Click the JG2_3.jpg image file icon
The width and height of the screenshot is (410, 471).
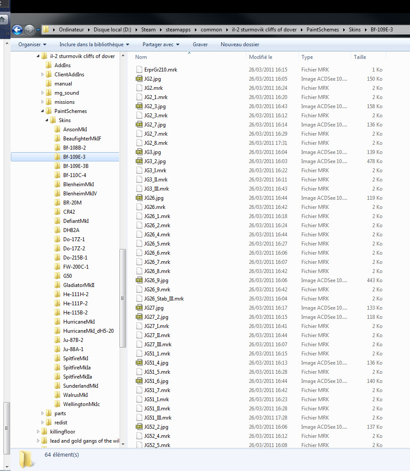[x=139, y=106]
